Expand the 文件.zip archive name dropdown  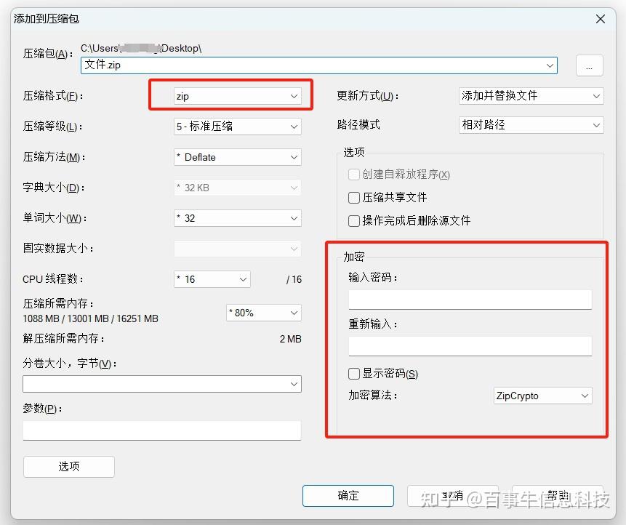click(x=550, y=65)
